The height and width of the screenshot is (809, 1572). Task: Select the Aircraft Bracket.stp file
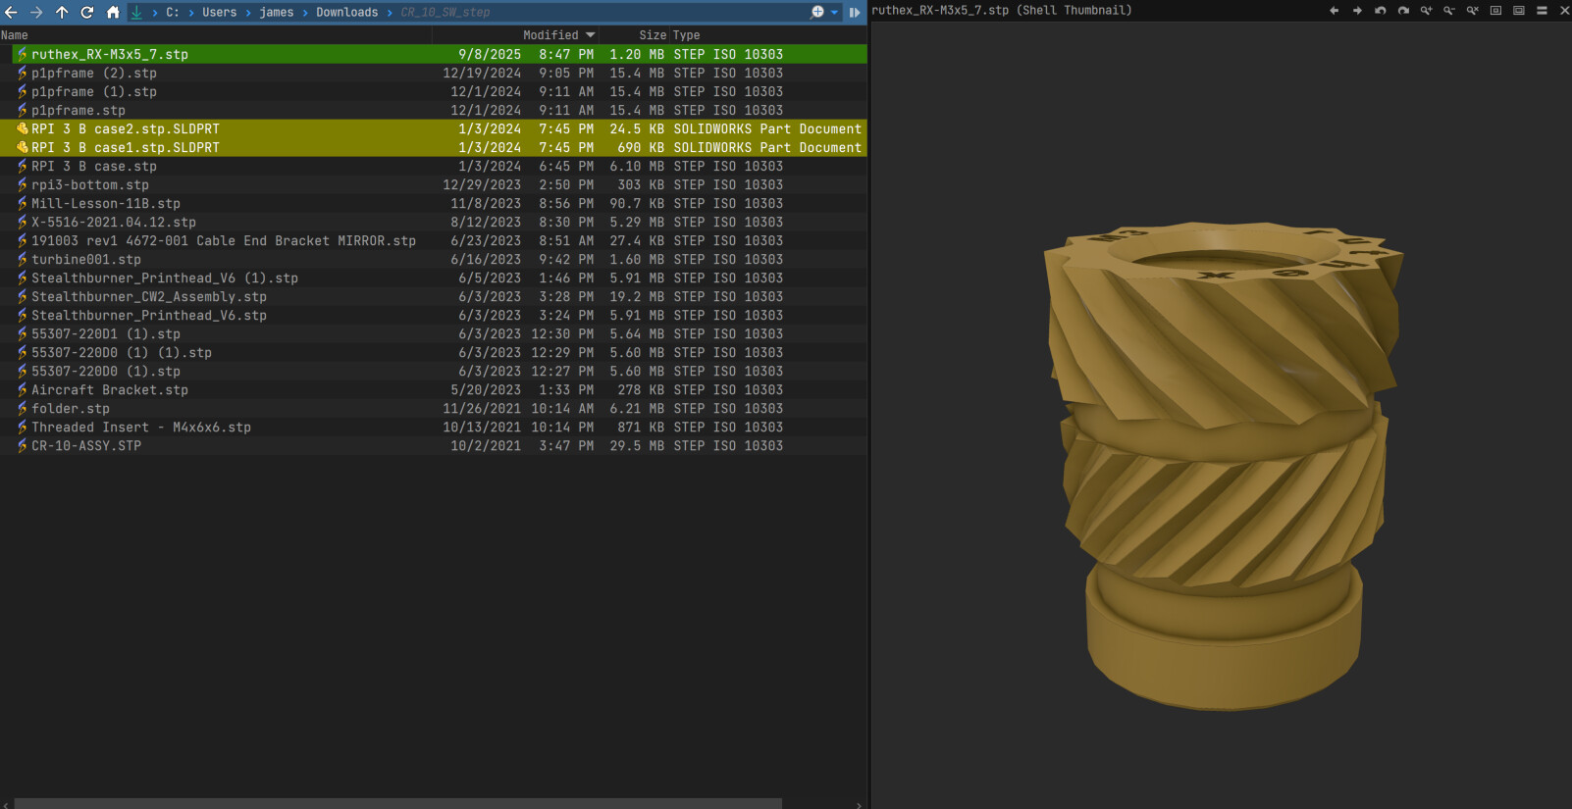click(x=109, y=389)
